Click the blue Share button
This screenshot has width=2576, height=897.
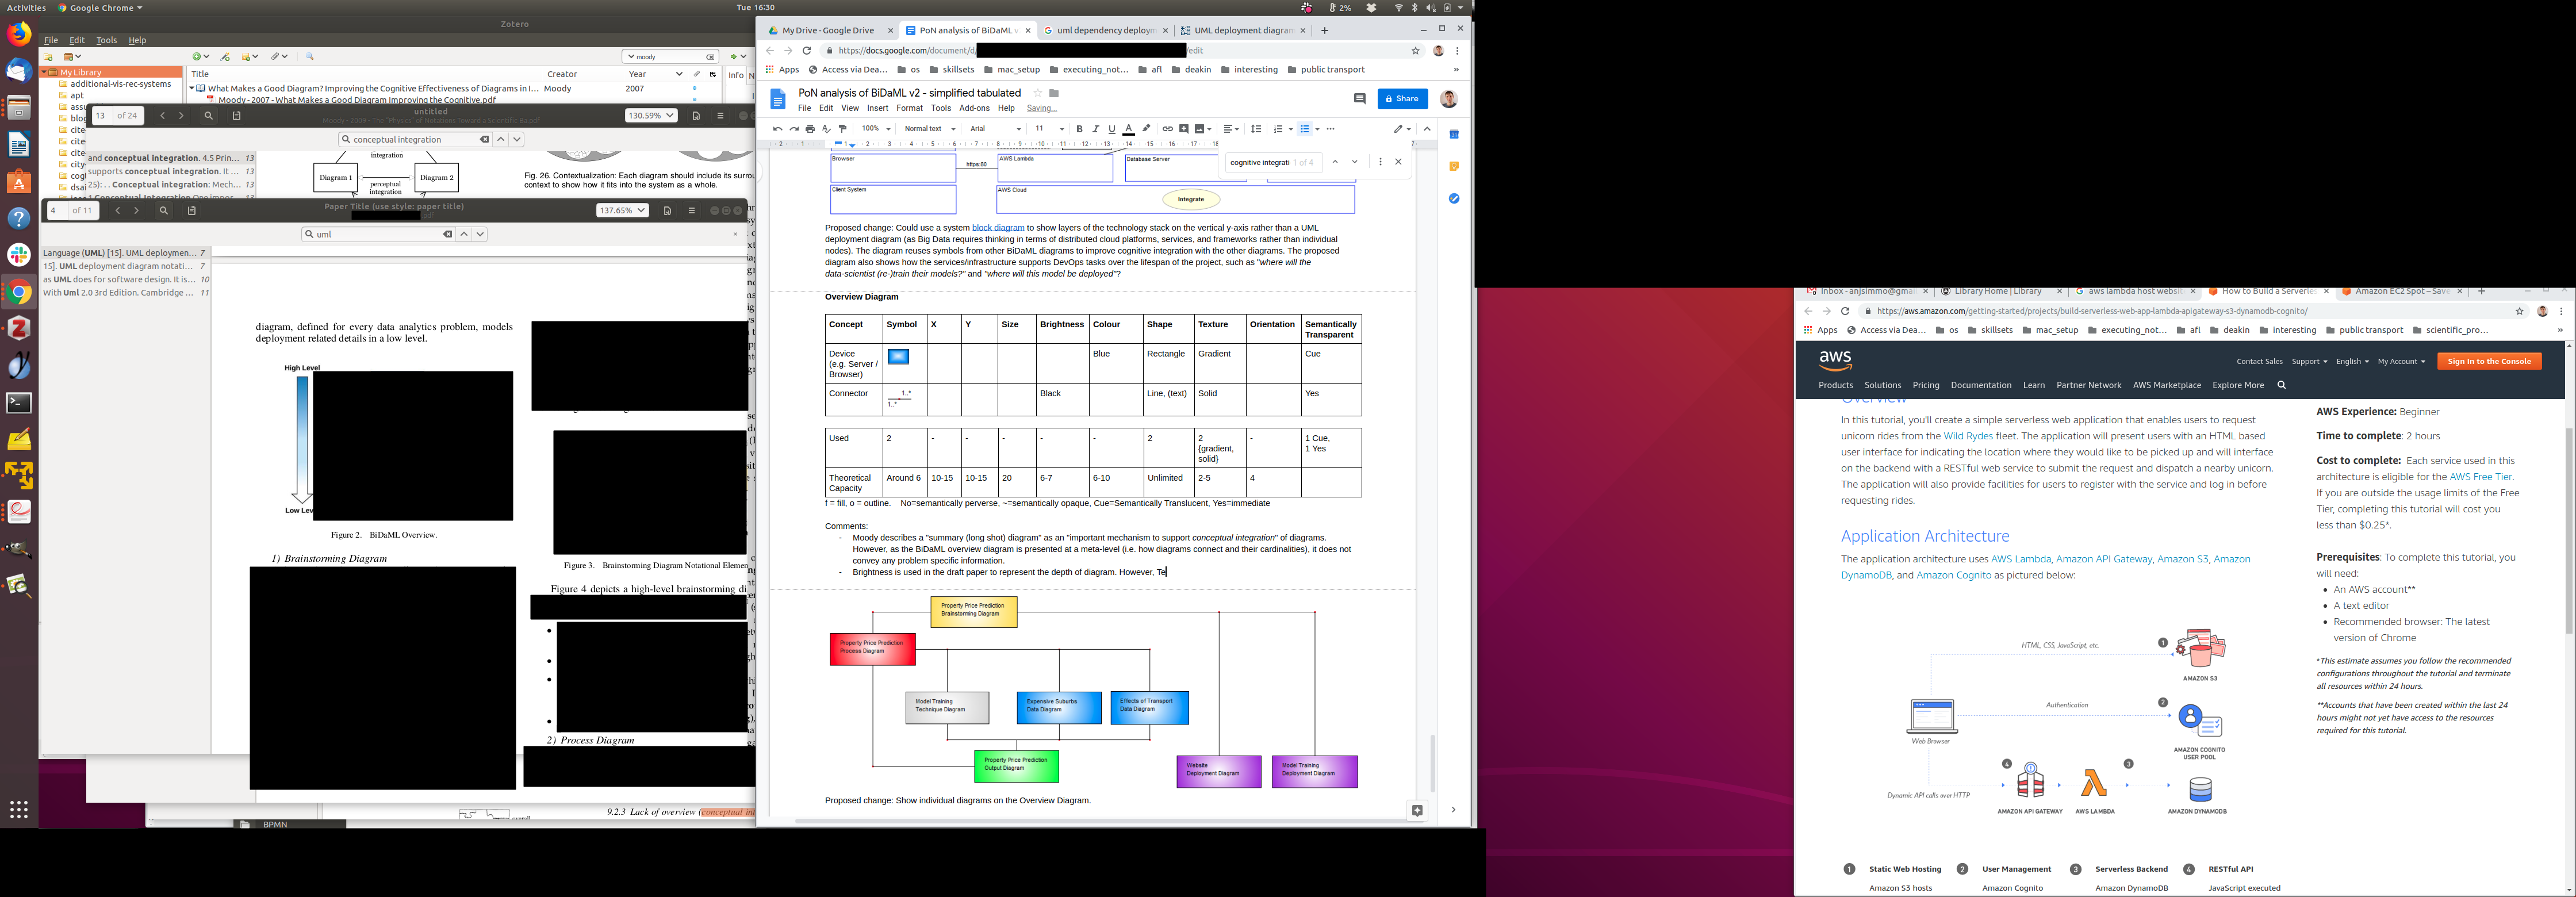[x=1403, y=98]
